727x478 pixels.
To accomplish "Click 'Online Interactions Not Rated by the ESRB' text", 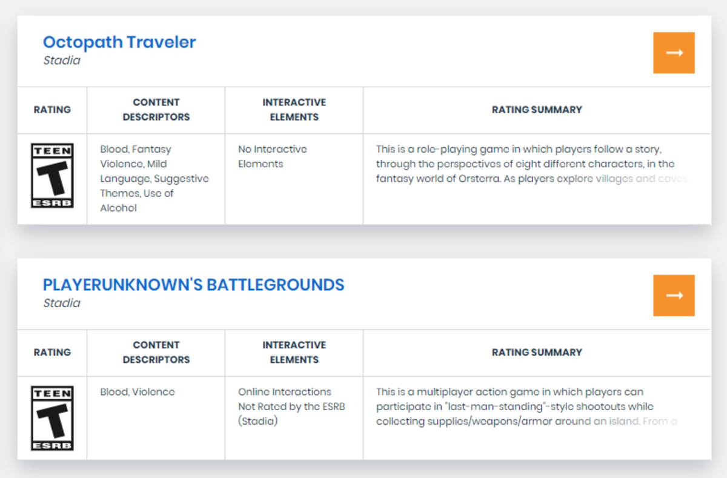I will [x=291, y=406].
